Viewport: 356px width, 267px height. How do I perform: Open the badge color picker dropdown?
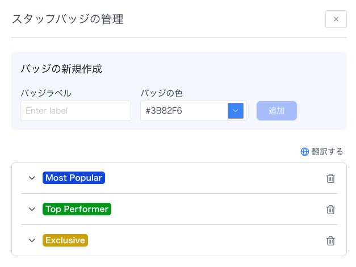pos(236,111)
